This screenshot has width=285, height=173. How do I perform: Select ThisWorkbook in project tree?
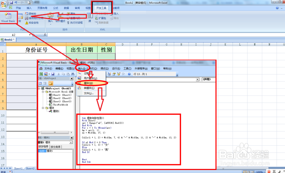[x=58, y=105]
